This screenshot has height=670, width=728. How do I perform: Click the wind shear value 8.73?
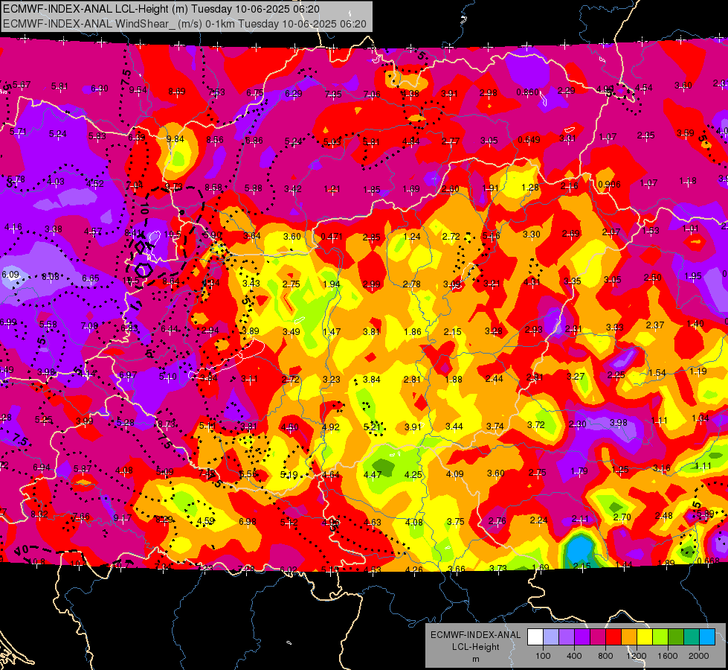(166, 424)
